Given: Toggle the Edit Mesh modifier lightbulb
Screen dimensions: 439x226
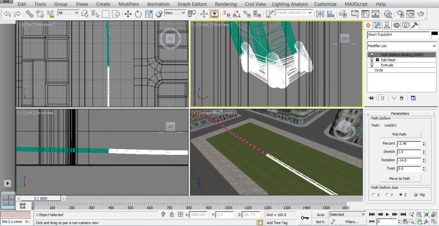Looking at the screenshot, I should point(372,60).
